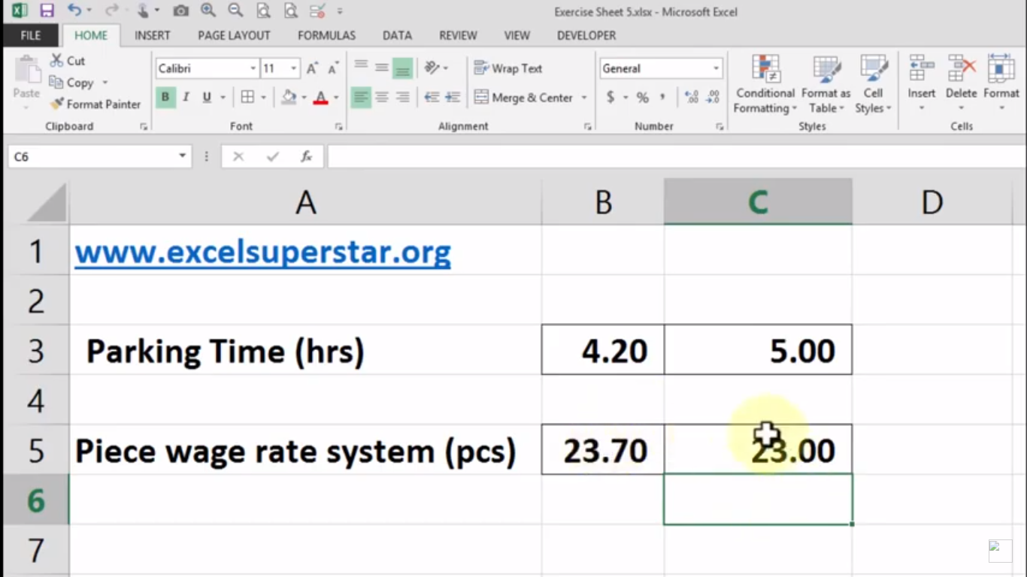Screen dimensions: 1027x577
Task: Customize the Quick Access Toolbar arrow
Action: [340, 11]
